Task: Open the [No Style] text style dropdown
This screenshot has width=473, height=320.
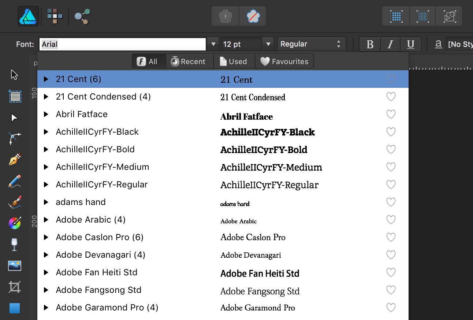Action: coord(459,44)
